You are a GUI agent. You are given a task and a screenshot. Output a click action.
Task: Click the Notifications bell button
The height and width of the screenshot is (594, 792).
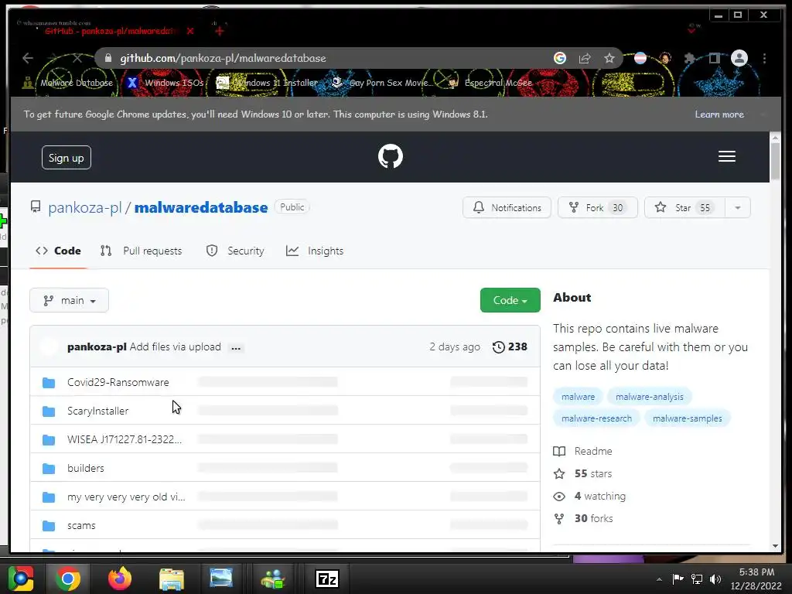pos(507,207)
